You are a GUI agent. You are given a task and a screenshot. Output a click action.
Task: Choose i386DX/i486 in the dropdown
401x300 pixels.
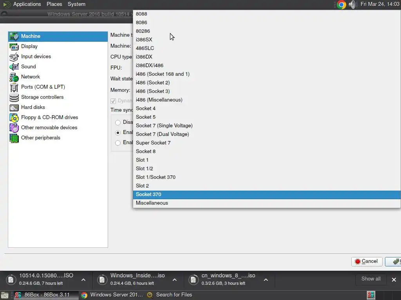(x=267, y=66)
